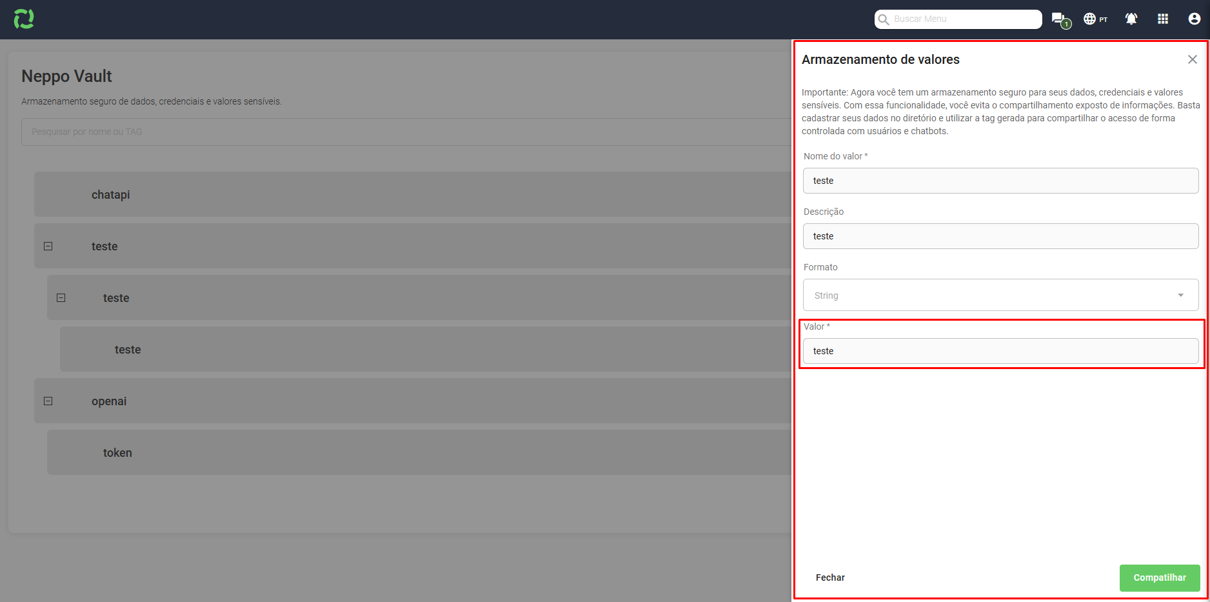Select the chatapi row
This screenshot has height=602, width=1210.
coord(413,194)
